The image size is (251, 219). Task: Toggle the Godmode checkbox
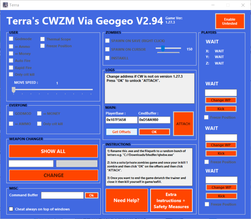[x=11, y=39]
